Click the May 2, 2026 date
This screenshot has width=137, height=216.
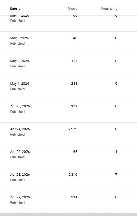[x=19, y=61]
